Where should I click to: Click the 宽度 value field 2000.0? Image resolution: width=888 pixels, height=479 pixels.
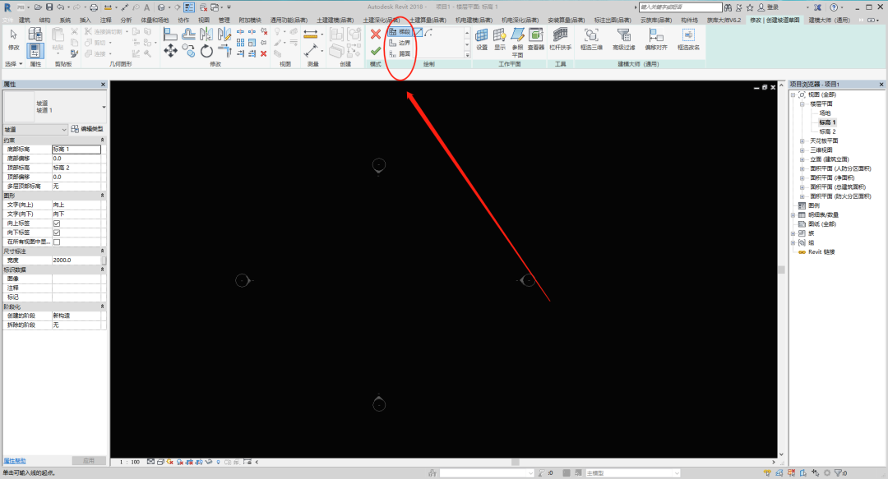(76, 260)
